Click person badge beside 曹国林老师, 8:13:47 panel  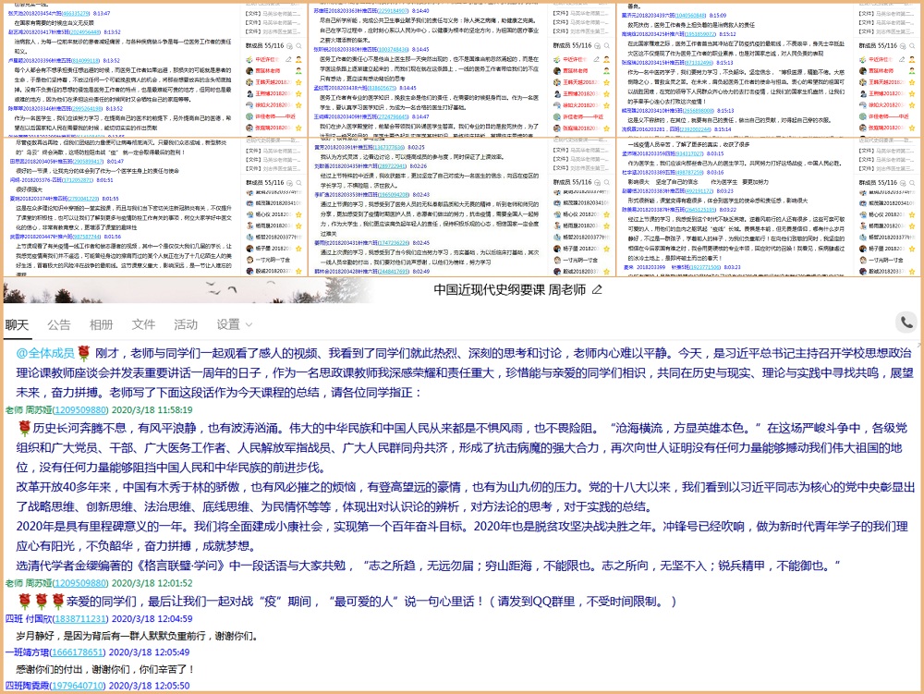(298, 71)
